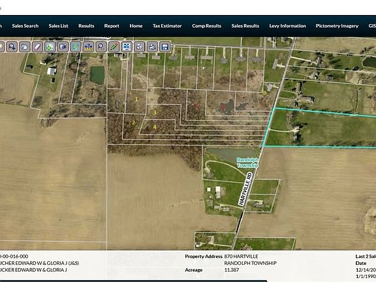This screenshot has height=282, width=376.
Task: Click parcel labeled 1 on map
Action: pos(136,99)
